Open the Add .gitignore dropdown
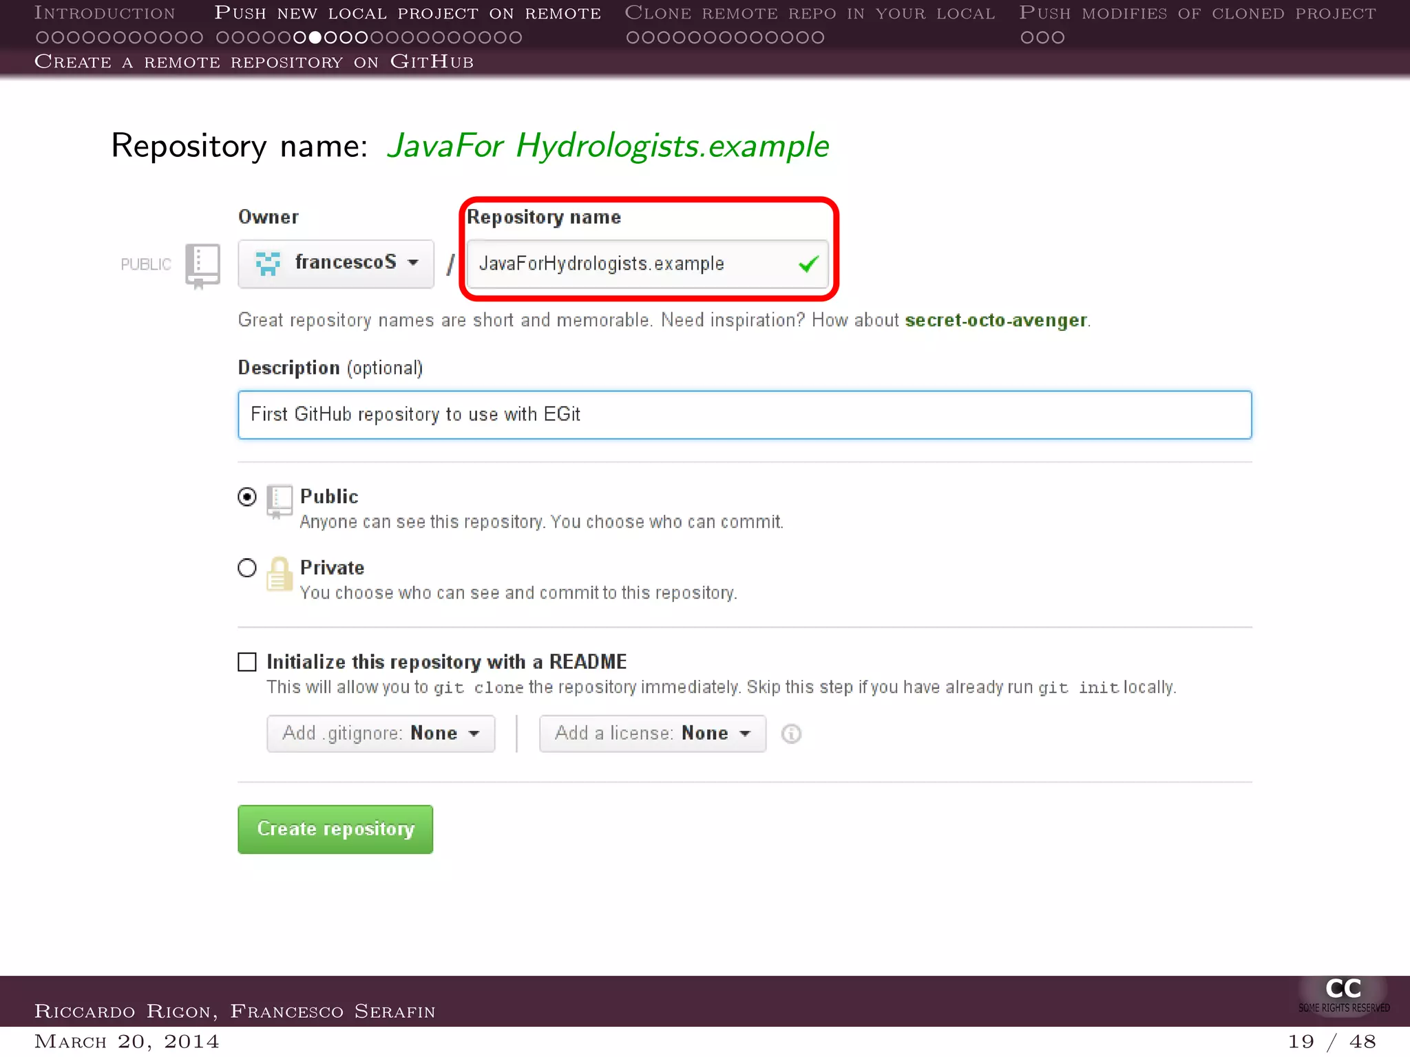Screen dimensions: 1410x1057 (x=381, y=734)
